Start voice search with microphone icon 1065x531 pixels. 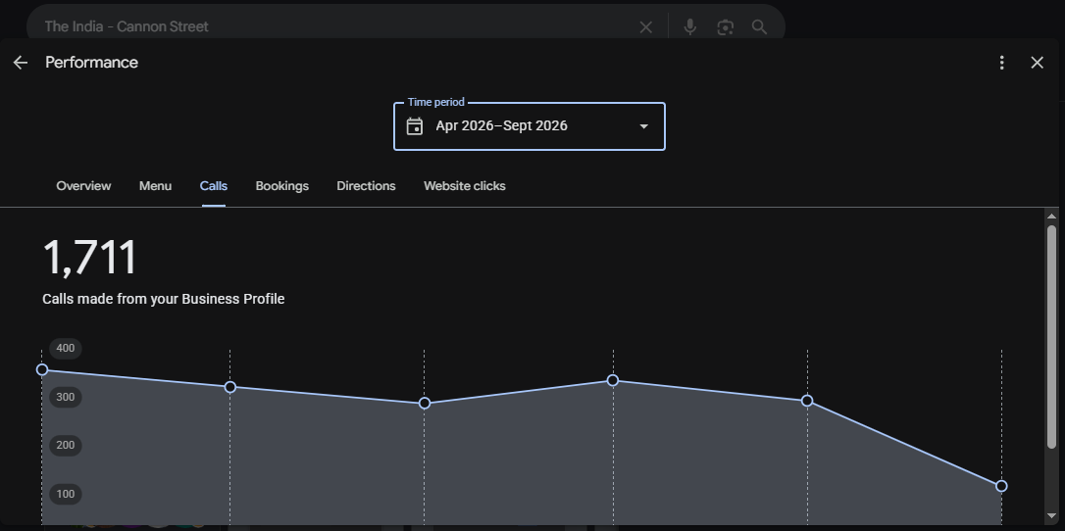[690, 27]
